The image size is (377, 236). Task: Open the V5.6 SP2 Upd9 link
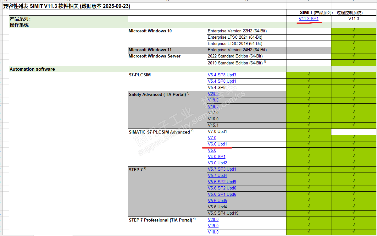pyautogui.click(x=222, y=182)
